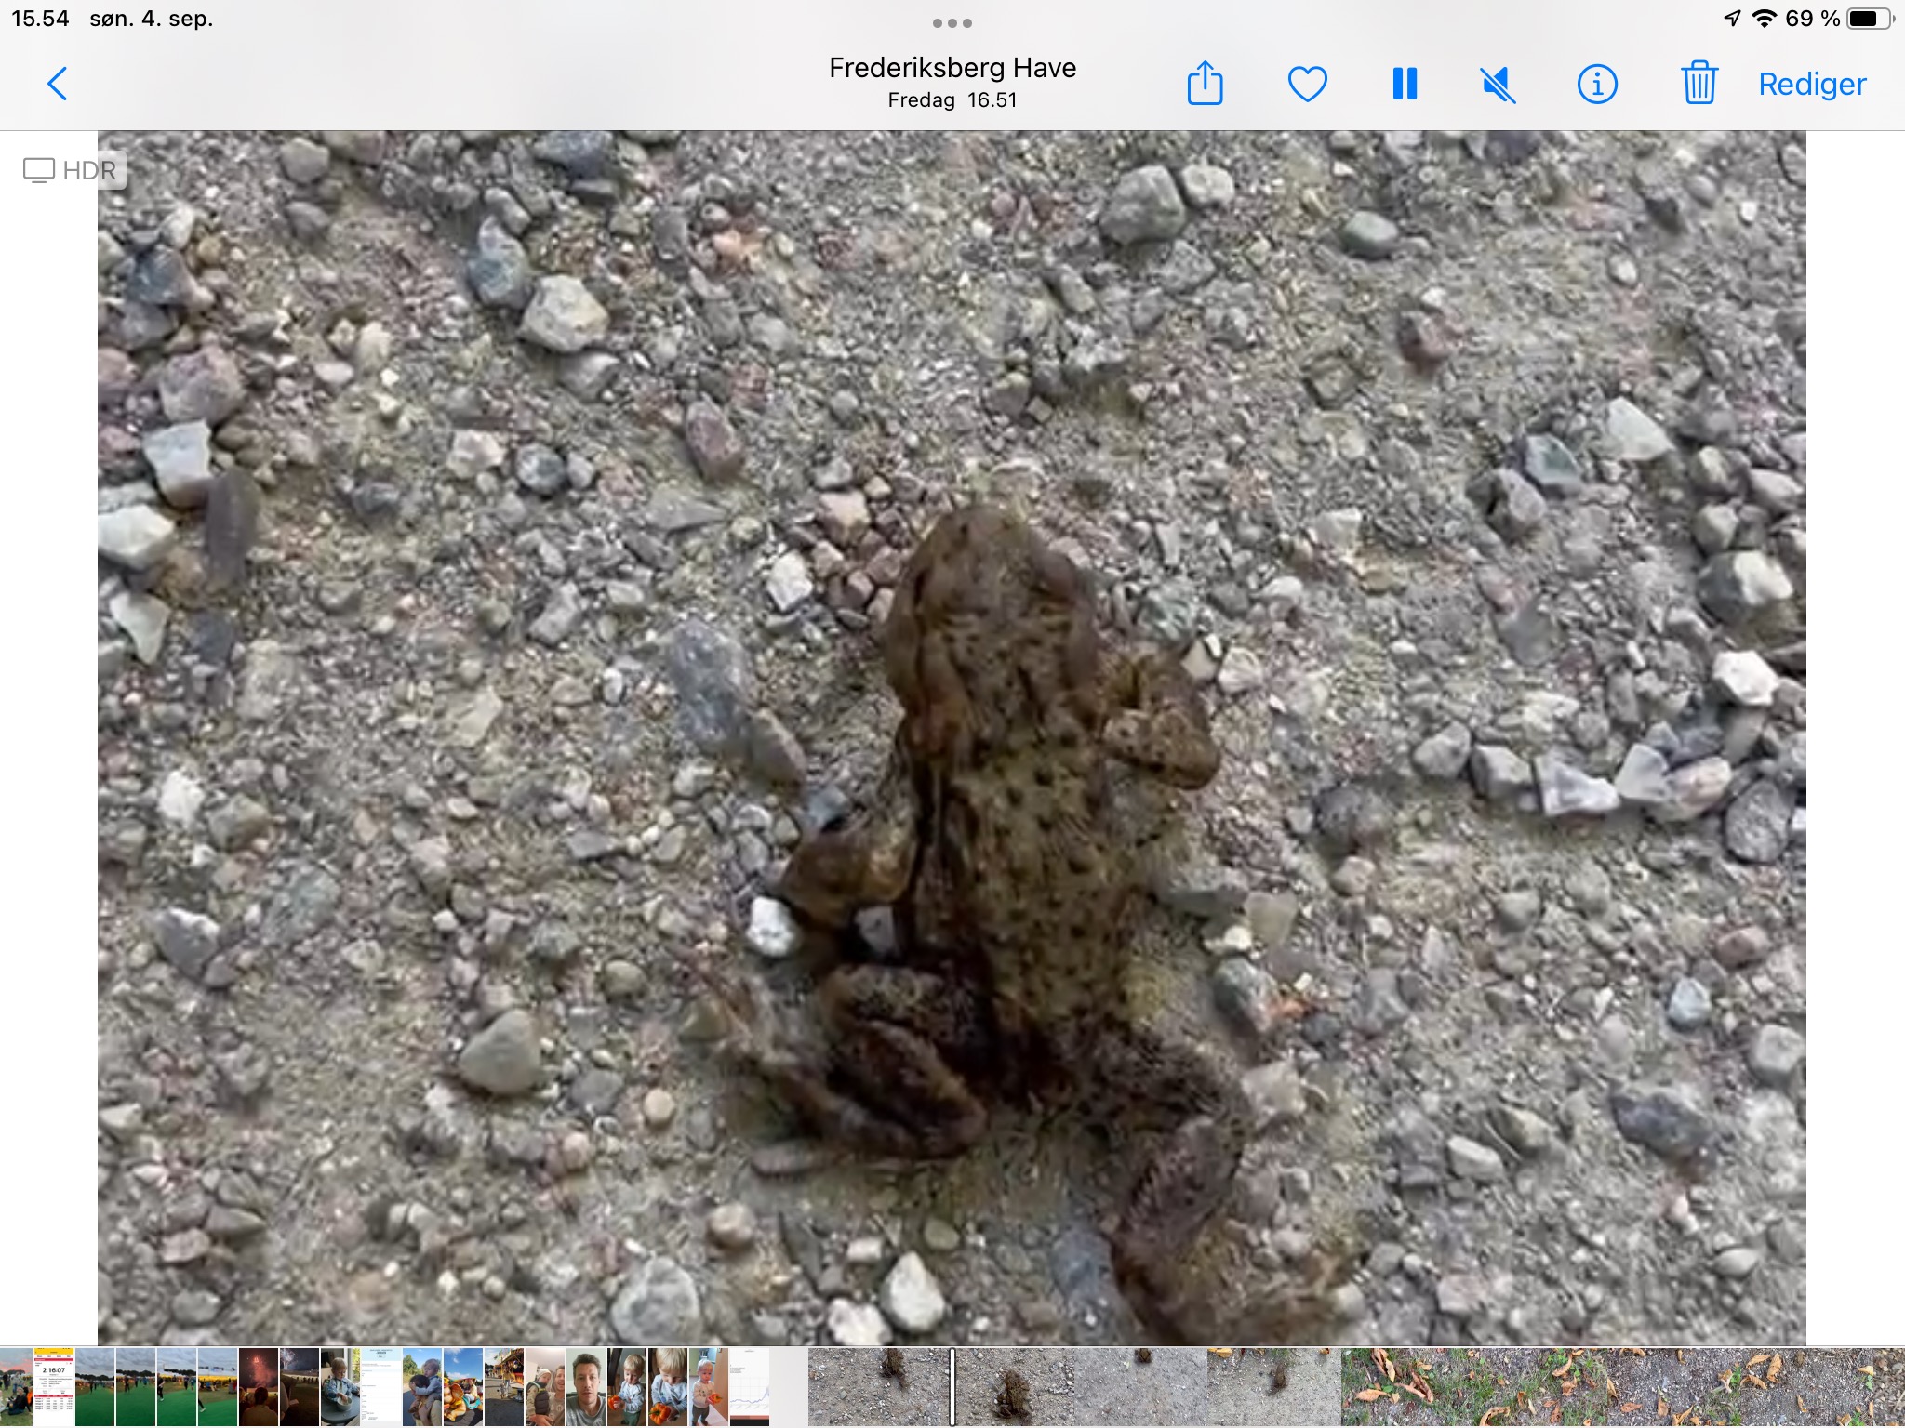
Task: Open the share sheet icon
Action: coord(1205,84)
